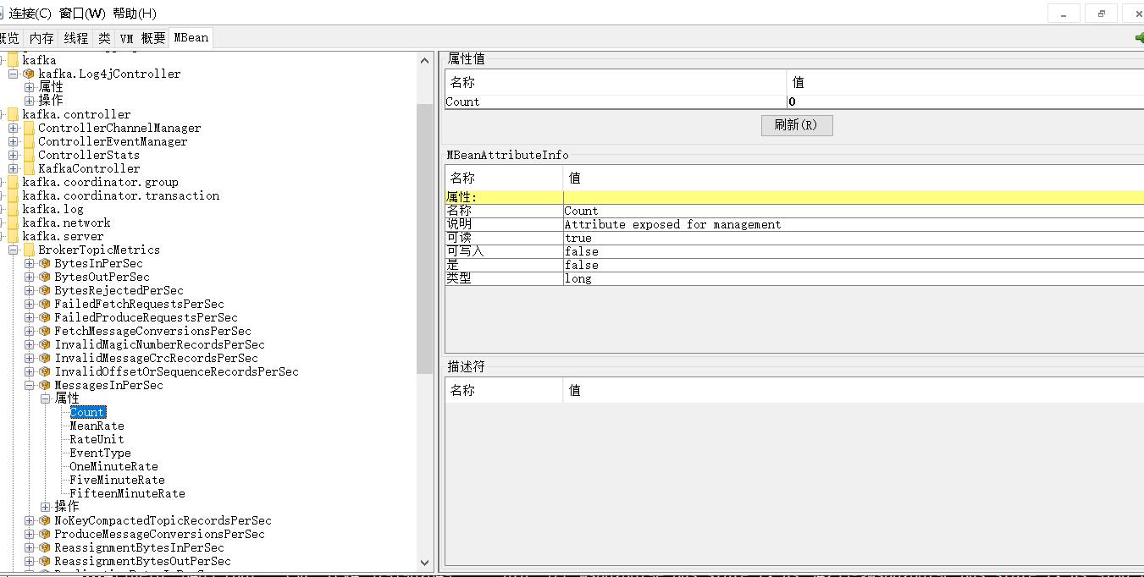Image resolution: width=1144 pixels, height=577 pixels.
Task: Expand ControllerEventManager tree node
Action: [13, 141]
